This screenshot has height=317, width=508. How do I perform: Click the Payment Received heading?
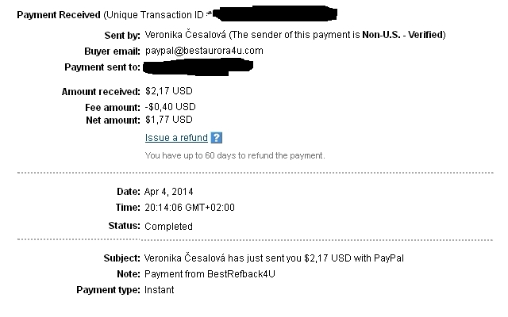coord(59,15)
